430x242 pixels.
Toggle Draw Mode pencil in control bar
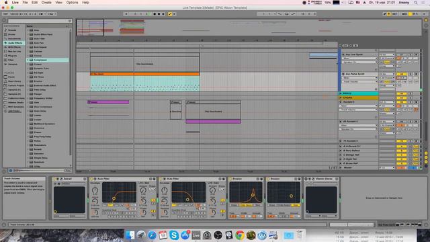[385, 14]
